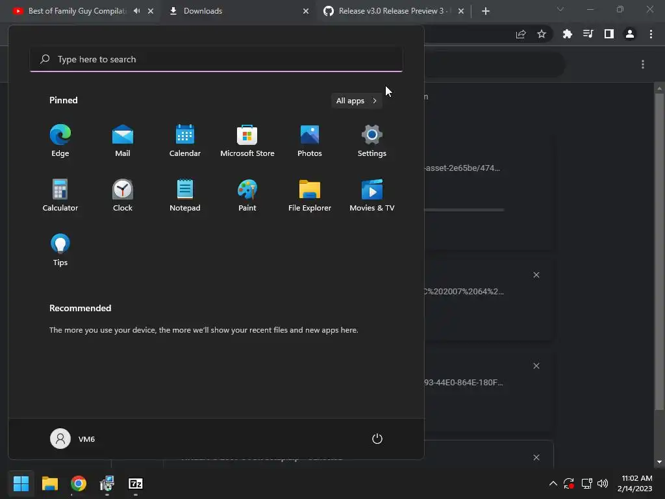Click the Downloads page vertical scrollbar
This screenshot has height=499, width=665.
pyautogui.click(x=659, y=251)
